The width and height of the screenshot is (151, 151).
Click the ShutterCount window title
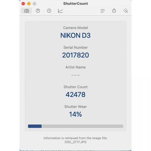(x=75, y=4)
